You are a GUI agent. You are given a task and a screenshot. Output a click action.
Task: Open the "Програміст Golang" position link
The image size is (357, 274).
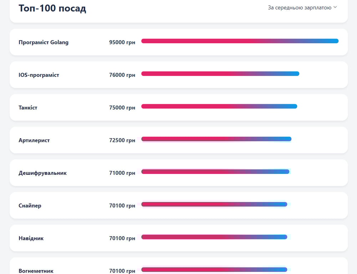point(44,42)
